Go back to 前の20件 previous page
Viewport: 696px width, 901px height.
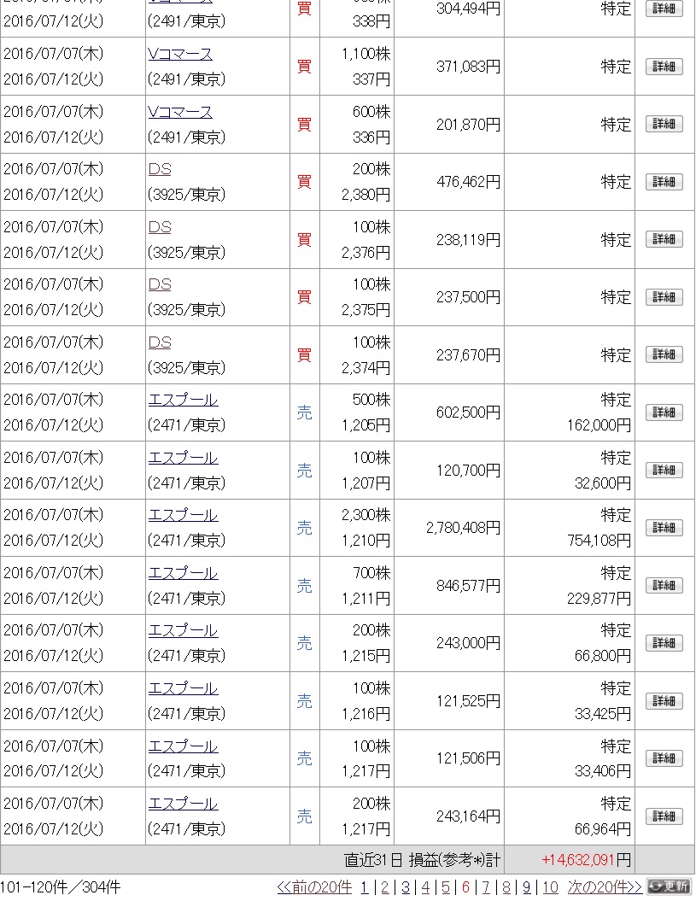(x=314, y=887)
